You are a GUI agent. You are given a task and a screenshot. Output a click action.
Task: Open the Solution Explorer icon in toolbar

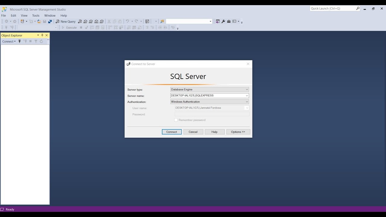pos(218,21)
